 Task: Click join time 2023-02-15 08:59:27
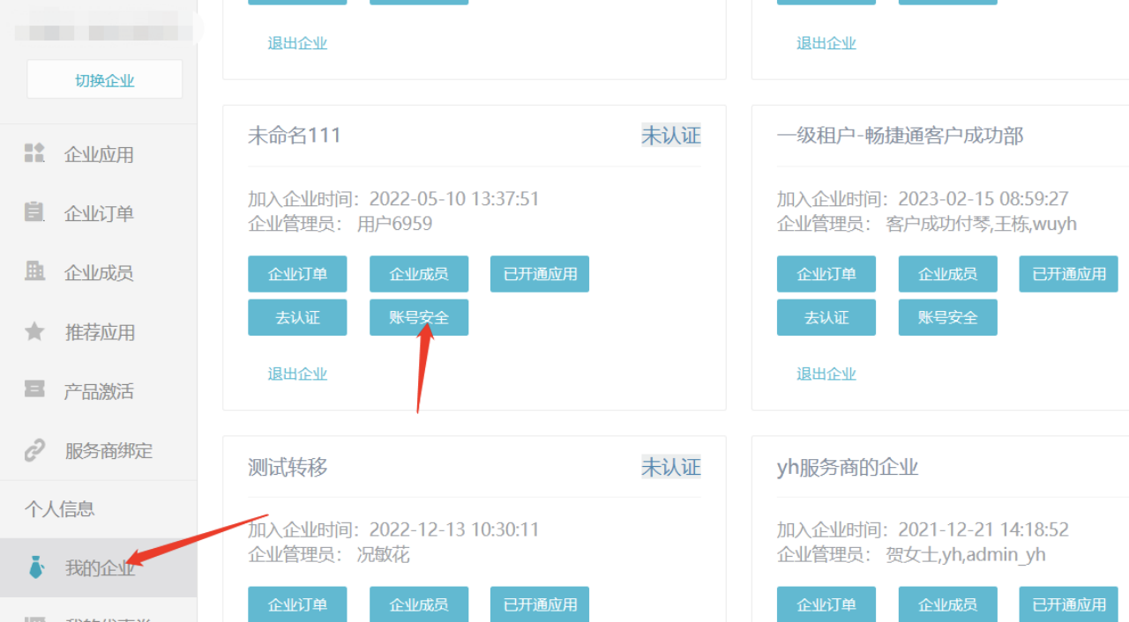click(x=983, y=198)
